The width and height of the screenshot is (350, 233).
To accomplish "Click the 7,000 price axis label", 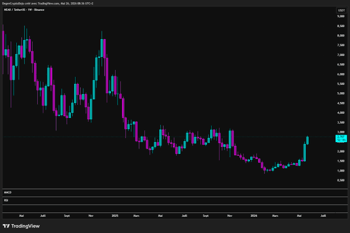I will [x=341, y=55].
